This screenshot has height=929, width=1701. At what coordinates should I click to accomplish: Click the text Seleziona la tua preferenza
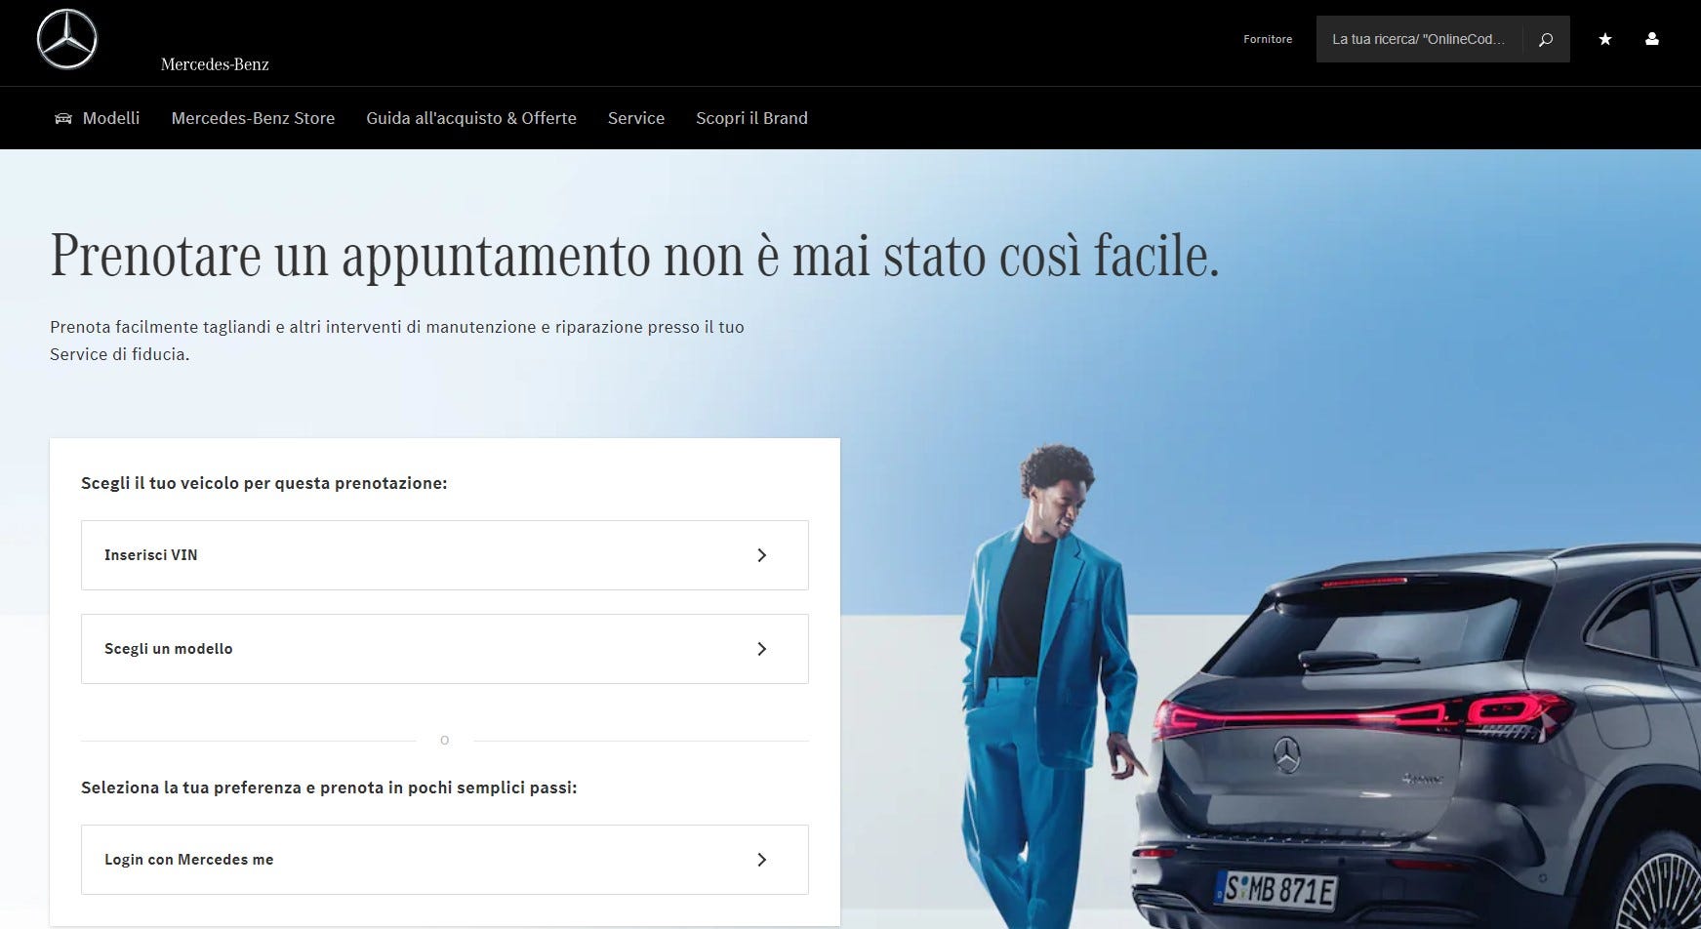[329, 788]
